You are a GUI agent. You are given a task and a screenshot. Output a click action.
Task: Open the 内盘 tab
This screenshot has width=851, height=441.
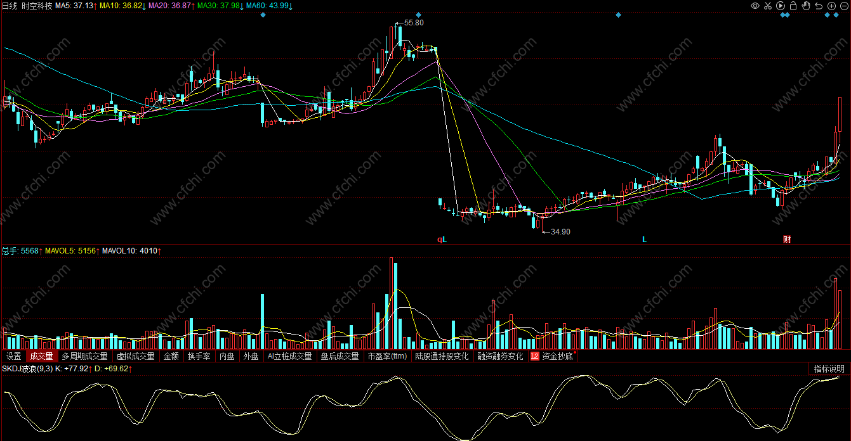pos(227,356)
